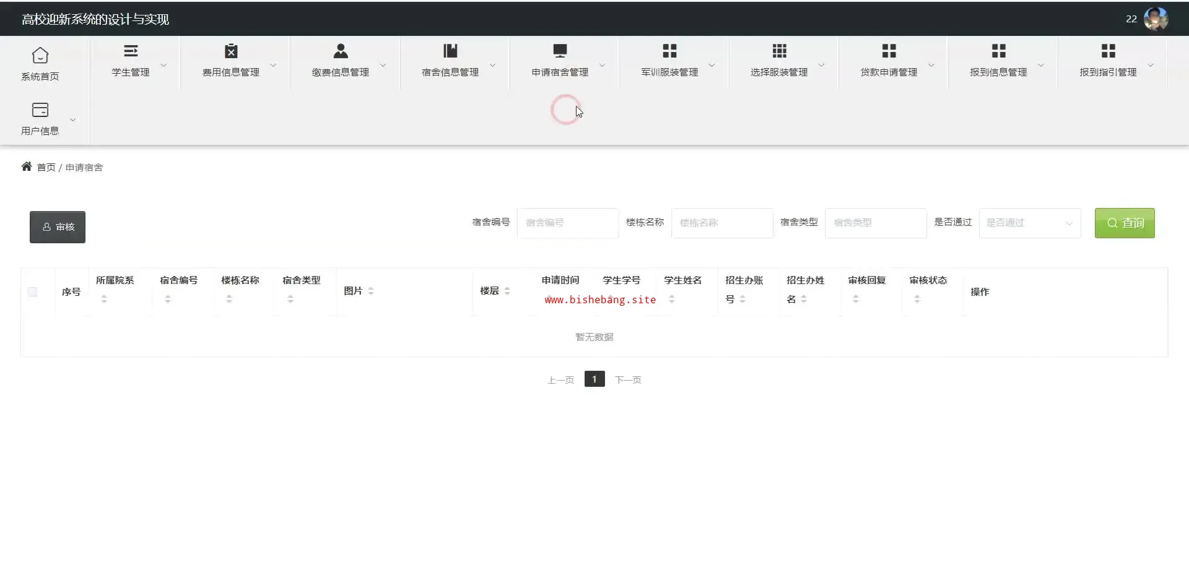Expand the 选择服装管理 menu chevron
Viewport: 1189px width, 588px height.
[821, 65]
